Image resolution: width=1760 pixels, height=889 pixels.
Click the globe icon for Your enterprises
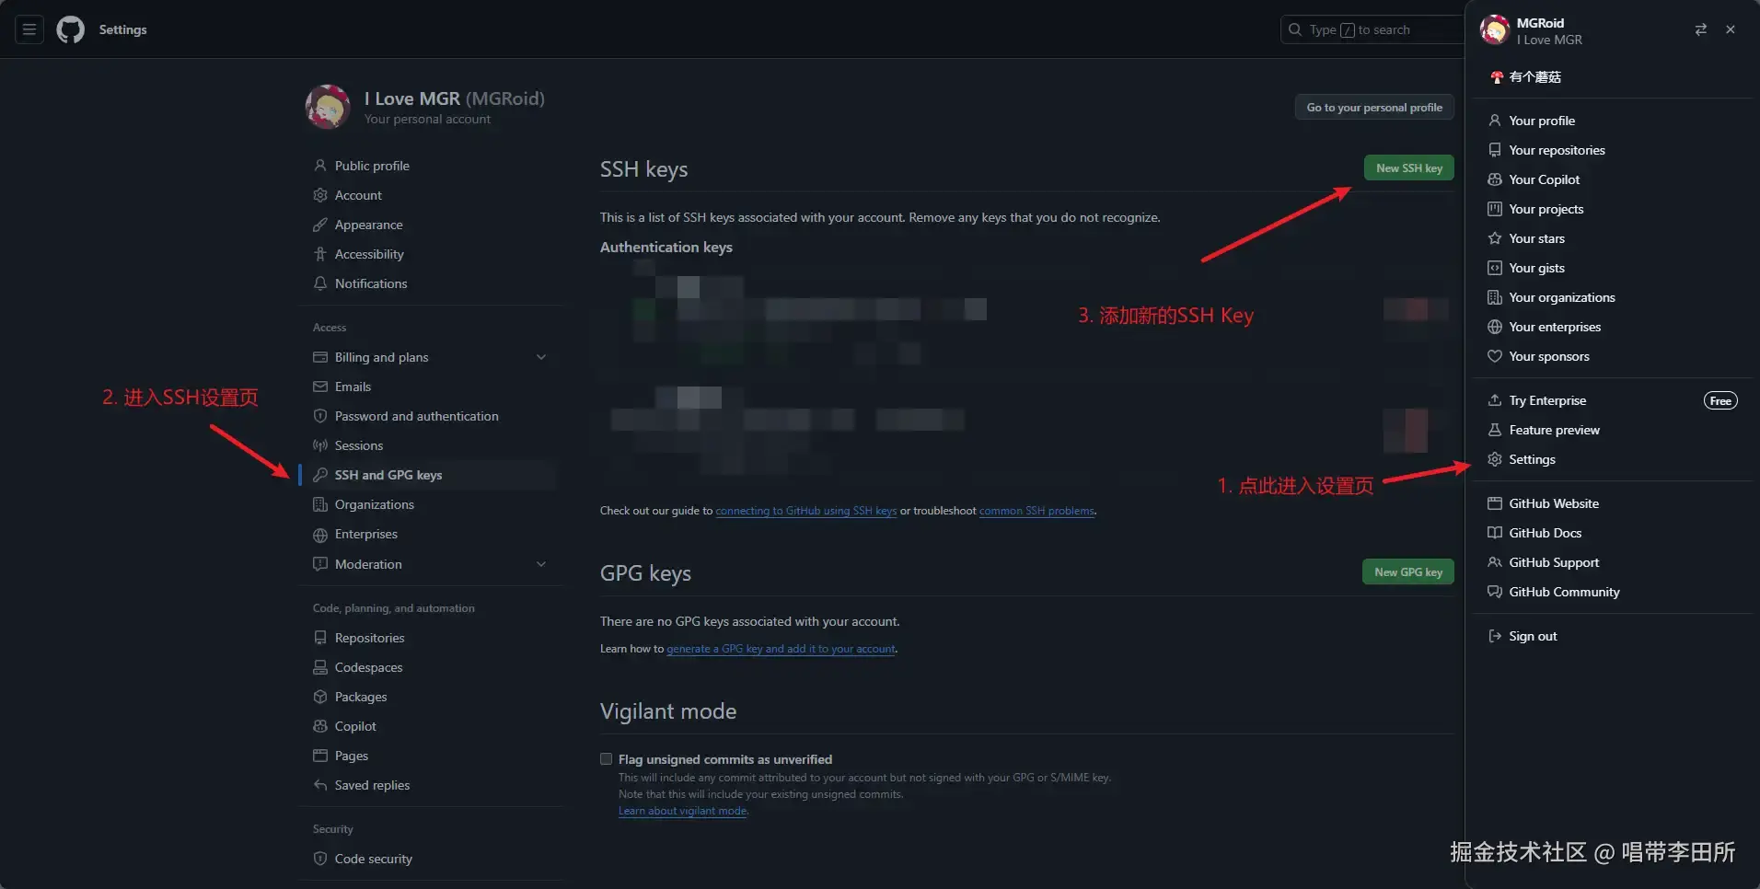[x=1495, y=327]
